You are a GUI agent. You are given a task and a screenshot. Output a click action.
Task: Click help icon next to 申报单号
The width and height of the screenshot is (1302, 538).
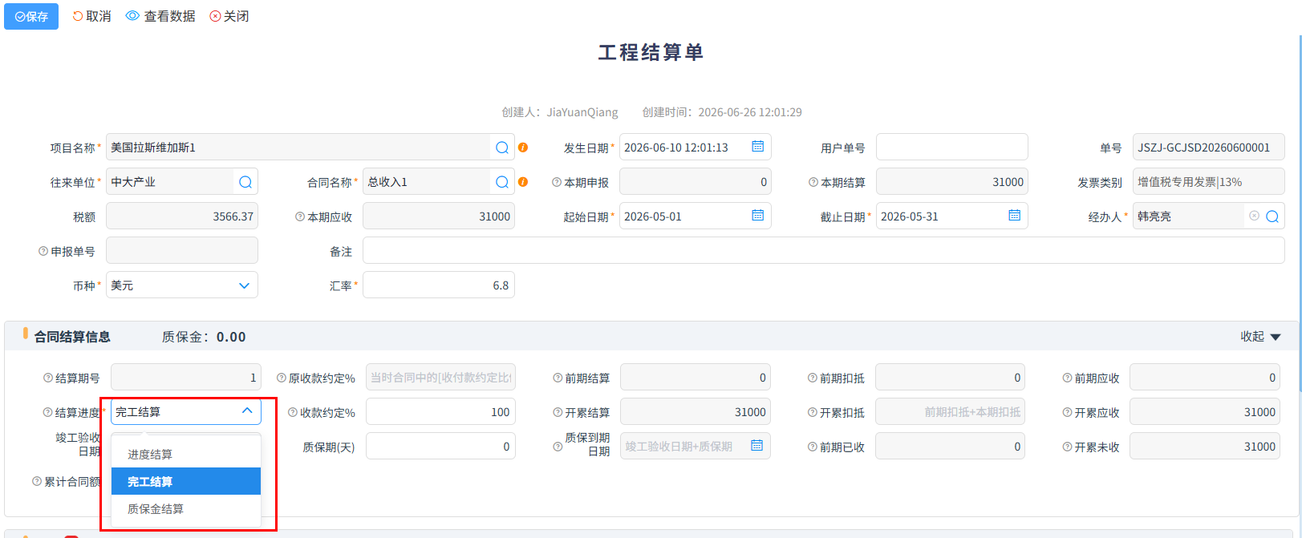[x=43, y=251]
